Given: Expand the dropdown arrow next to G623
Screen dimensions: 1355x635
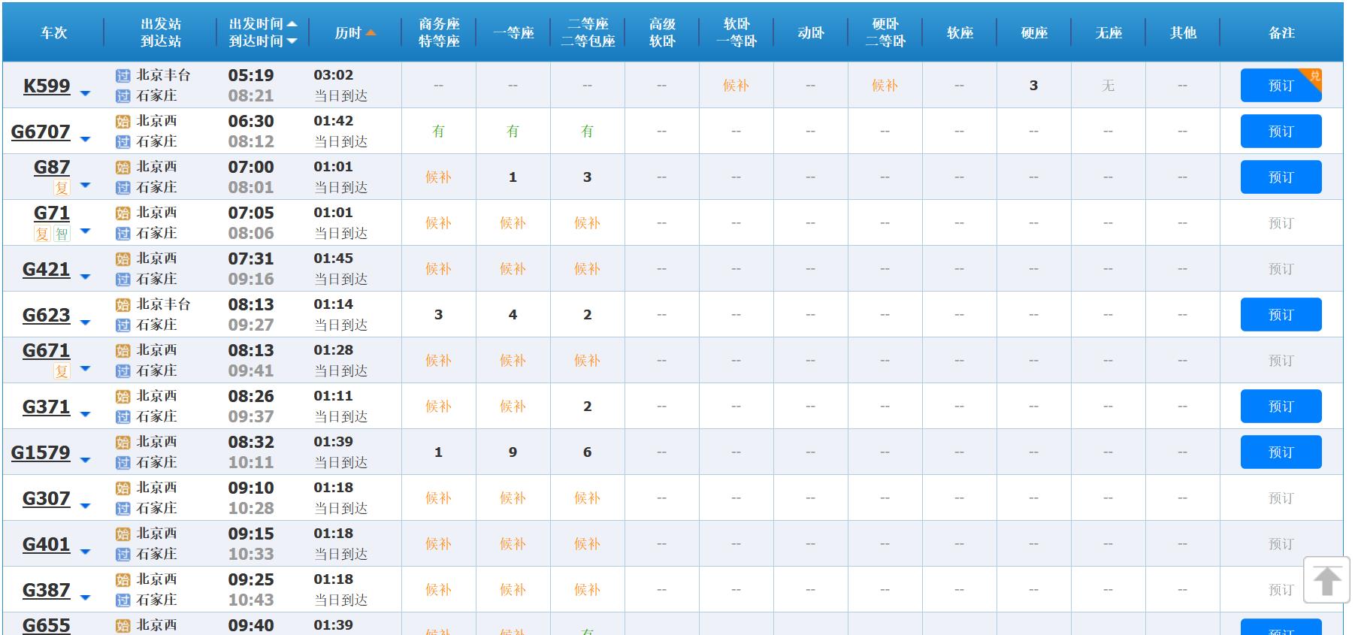Looking at the screenshot, I should (85, 323).
